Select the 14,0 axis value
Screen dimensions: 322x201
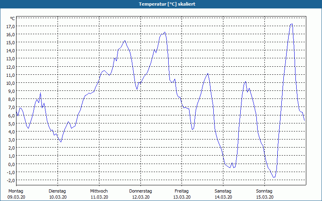[x=10, y=51]
